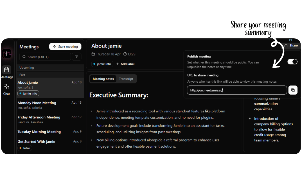Viewport: 302px width, 191px height.
Task: Collapse the Past meetings section
Action: tap(50, 75)
